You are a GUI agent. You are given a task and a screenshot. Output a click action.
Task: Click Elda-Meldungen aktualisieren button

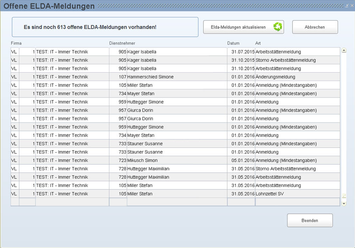[244, 27]
